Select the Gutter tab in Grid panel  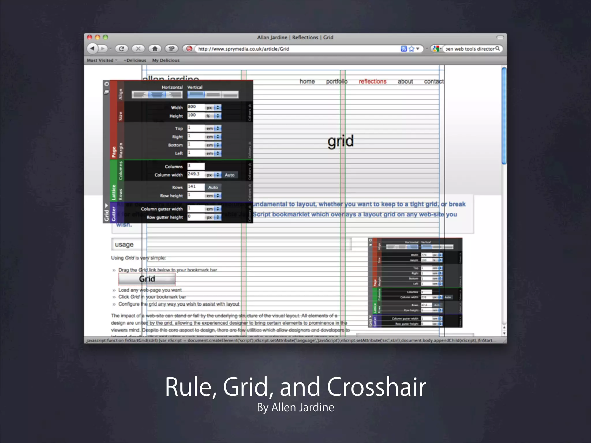(x=113, y=213)
